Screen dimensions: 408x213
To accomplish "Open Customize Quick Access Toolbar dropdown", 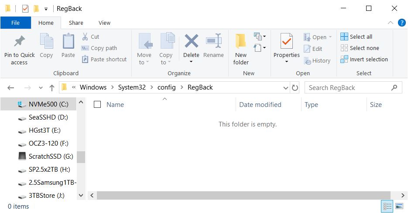I will [x=46, y=9].
